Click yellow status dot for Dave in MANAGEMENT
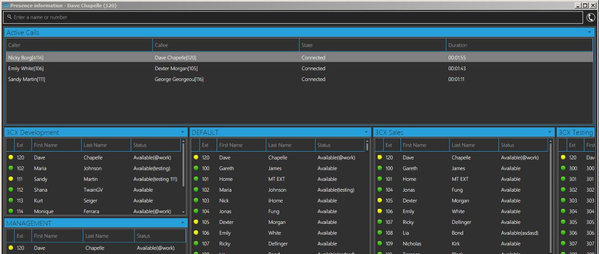Viewport: 599px width, 254px height. (11, 248)
